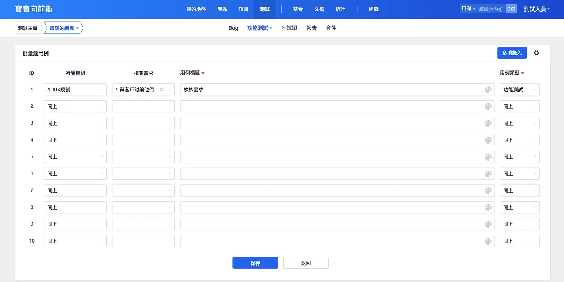Go to 我的地盤 in the top navigation
The width and height of the screenshot is (564, 282).
tap(196, 9)
